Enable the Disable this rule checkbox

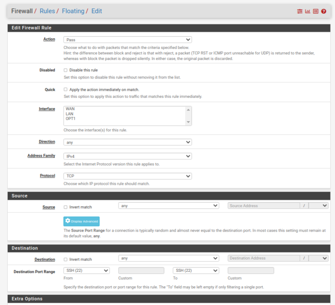pos(66,70)
